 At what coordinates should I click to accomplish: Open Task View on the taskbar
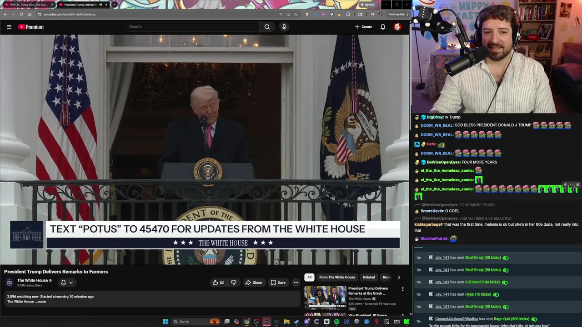pos(227,322)
